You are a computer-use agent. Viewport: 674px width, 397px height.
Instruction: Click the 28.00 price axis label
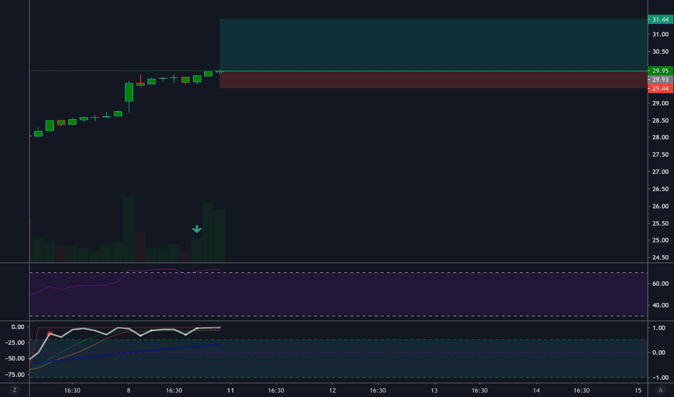tap(660, 137)
